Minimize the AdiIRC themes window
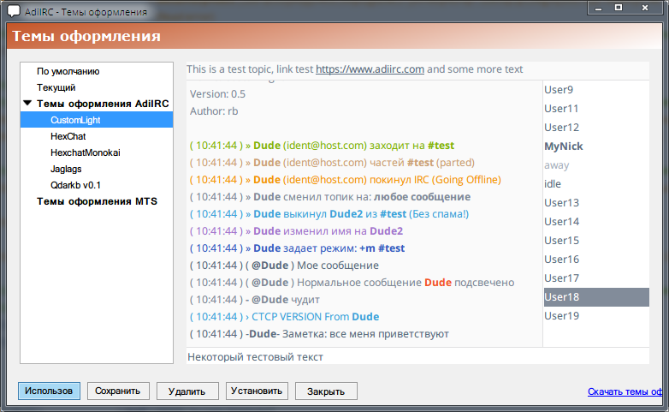 (x=598, y=8)
